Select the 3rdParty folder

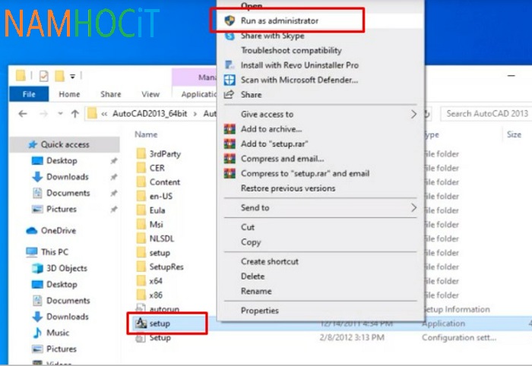tap(165, 154)
